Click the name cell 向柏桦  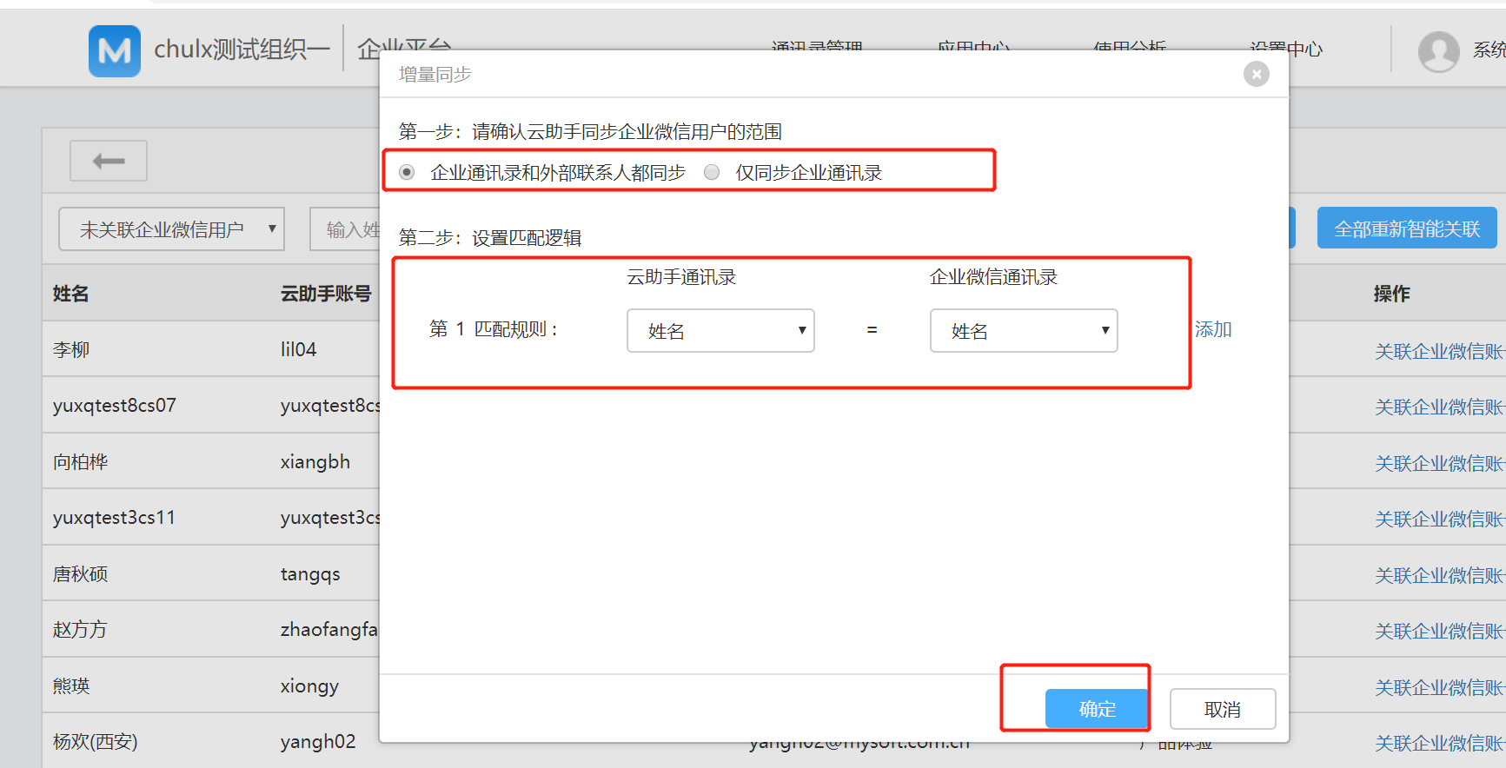pos(80,461)
